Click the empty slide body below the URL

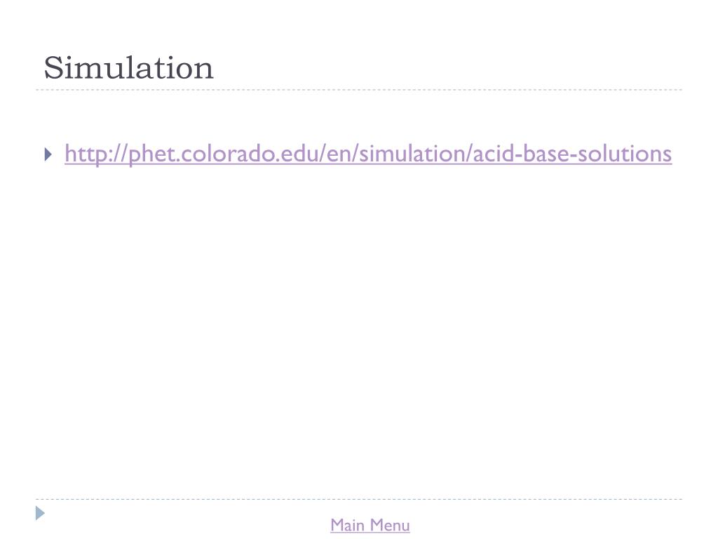(x=359, y=321)
